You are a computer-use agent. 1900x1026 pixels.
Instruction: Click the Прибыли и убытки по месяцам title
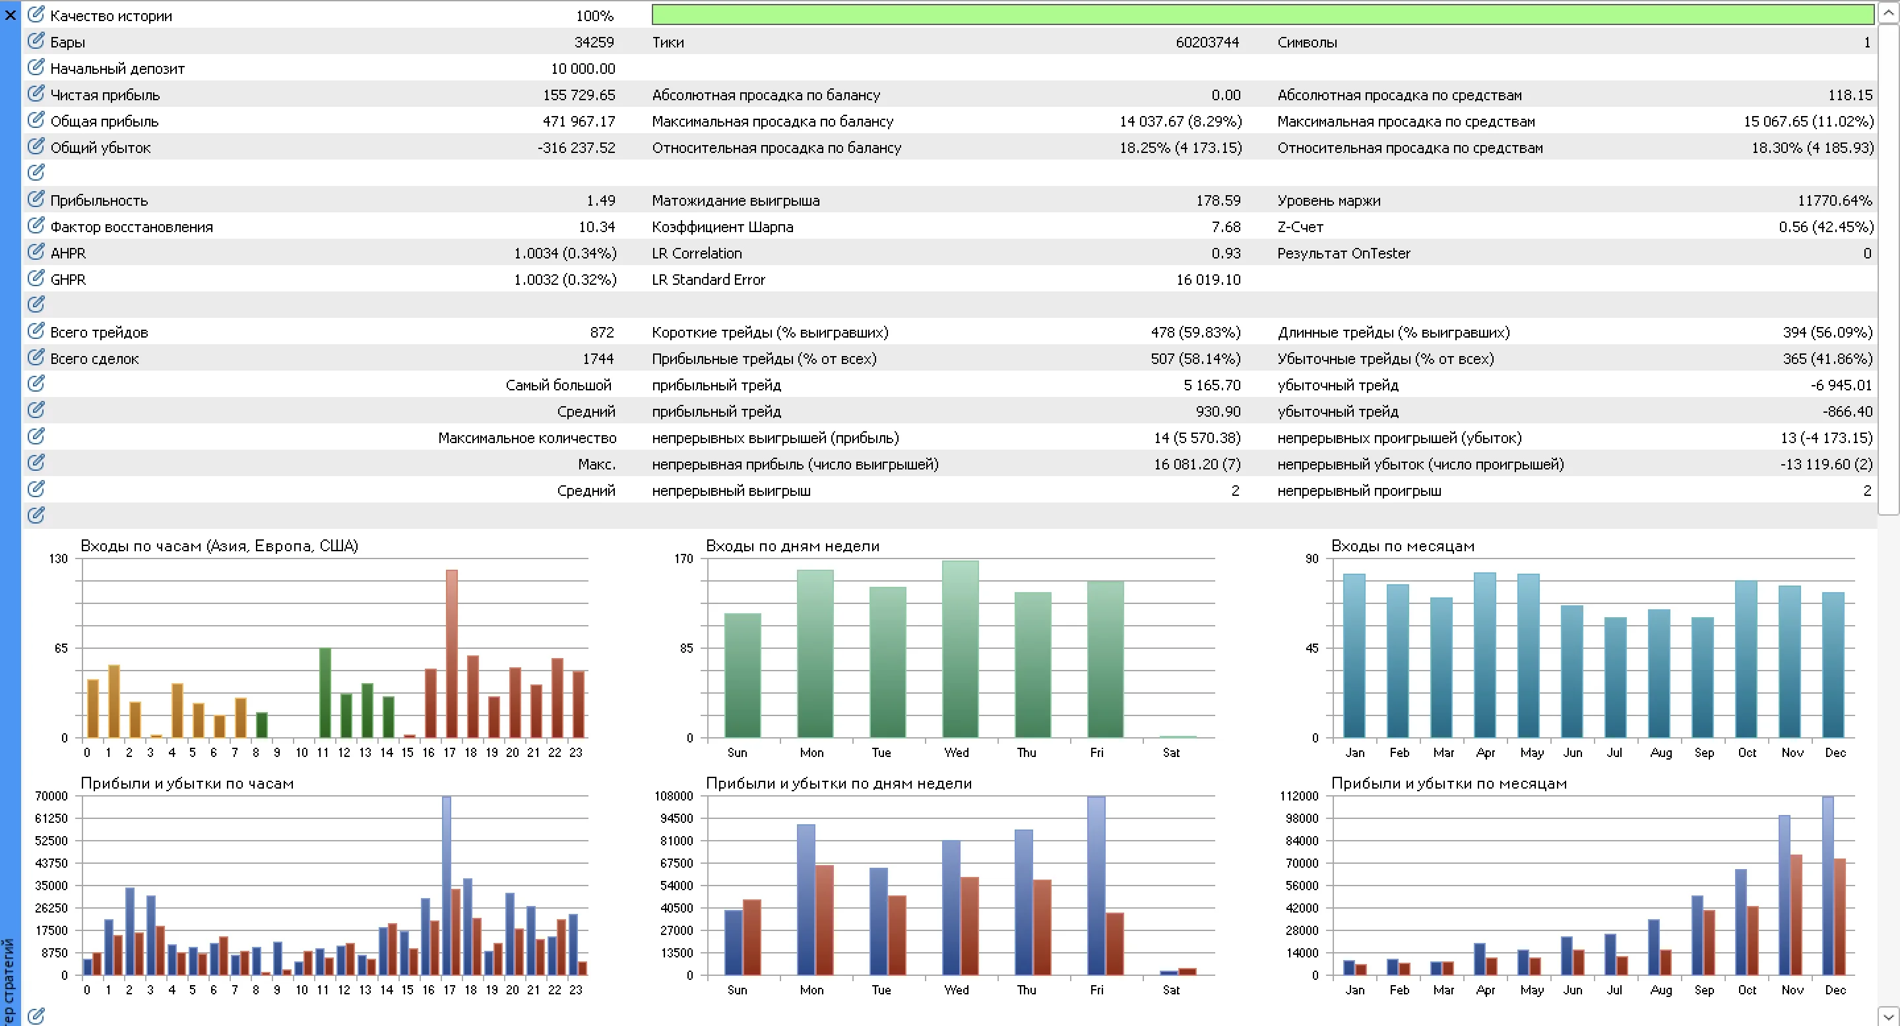coord(1449,783)
